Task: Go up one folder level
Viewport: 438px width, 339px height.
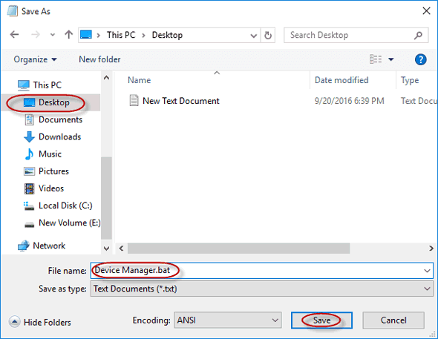Action: click(69, 35)
